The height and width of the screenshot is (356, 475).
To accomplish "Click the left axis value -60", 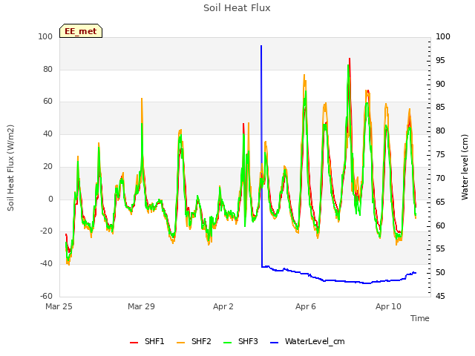I will coord(46,296).
